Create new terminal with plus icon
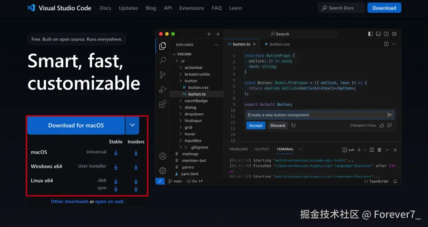 tap(359, 150)
